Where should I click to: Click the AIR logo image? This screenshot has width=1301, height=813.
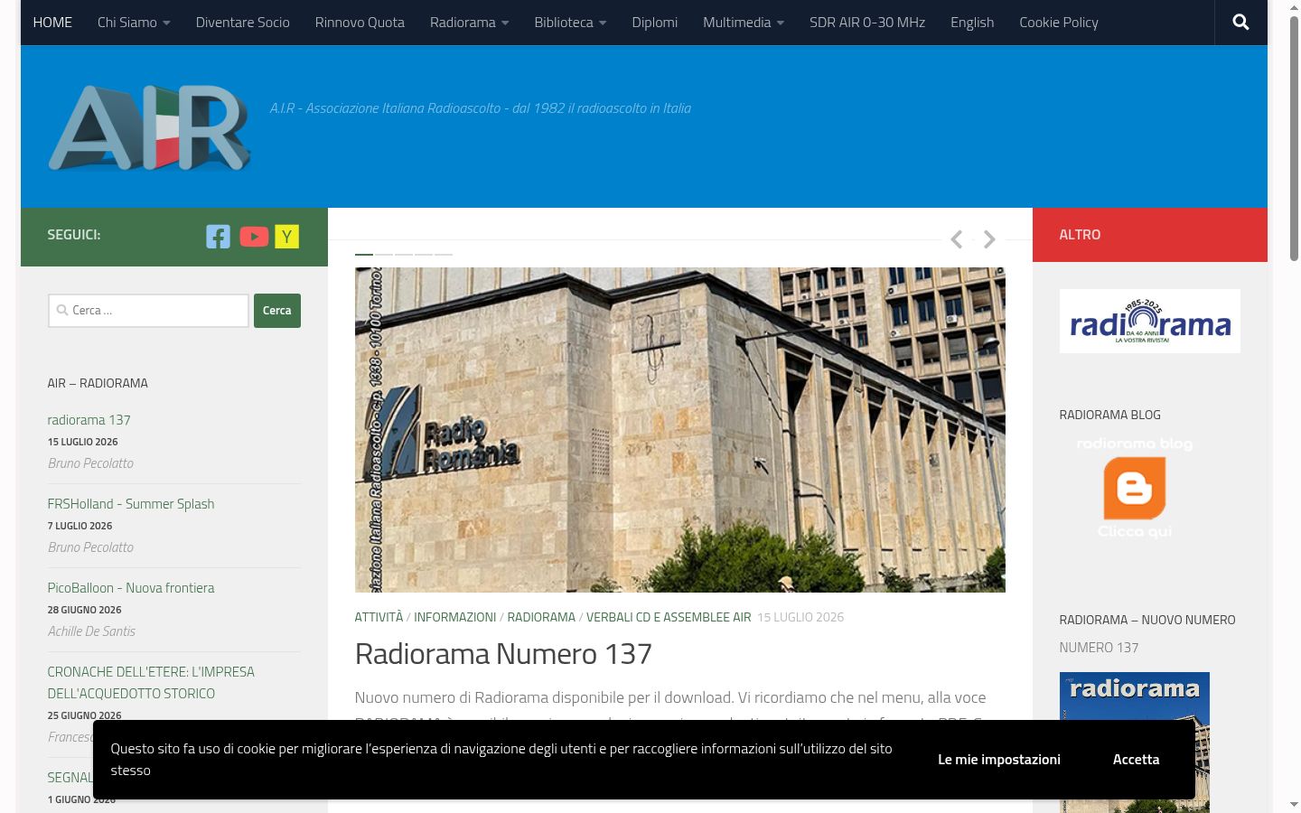(x=149, y=127)
